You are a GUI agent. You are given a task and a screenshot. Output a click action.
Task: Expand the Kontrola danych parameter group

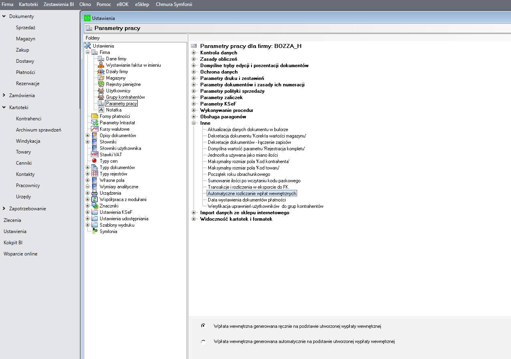click(x=194, y=53)
